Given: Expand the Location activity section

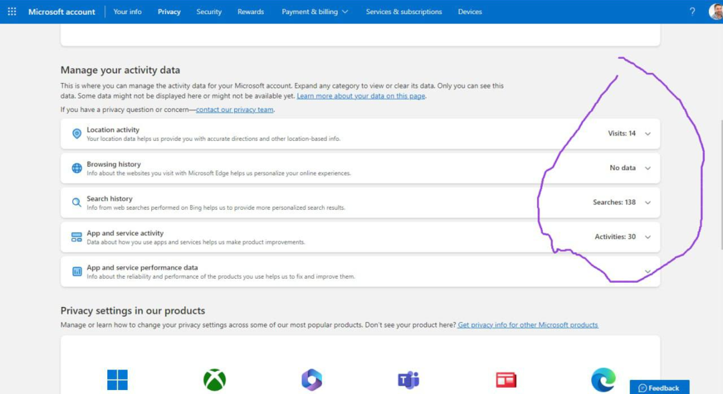Looking at the screenshot, I should [x=647, y=133].
